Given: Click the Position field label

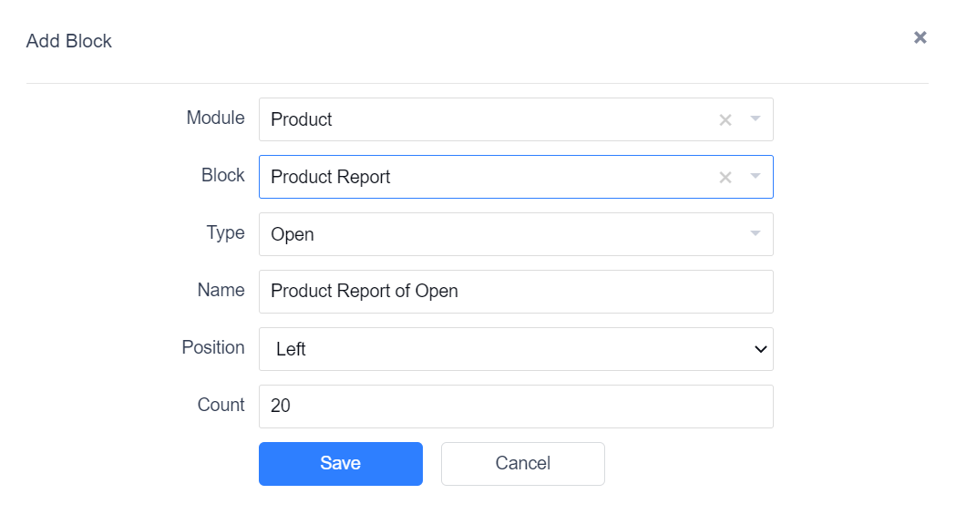Looking at the screenshot, I should (212, 347).
